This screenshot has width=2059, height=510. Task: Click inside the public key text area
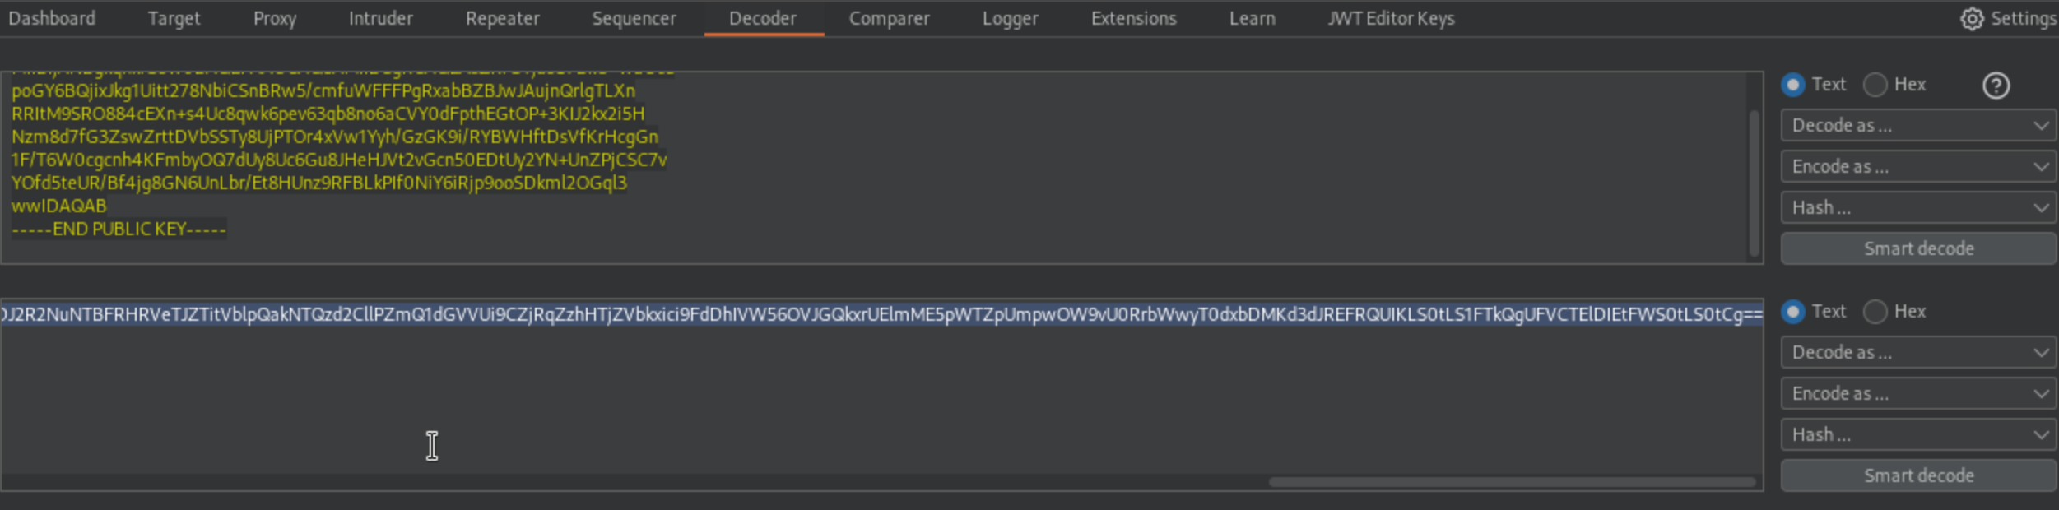coord(988,165)
